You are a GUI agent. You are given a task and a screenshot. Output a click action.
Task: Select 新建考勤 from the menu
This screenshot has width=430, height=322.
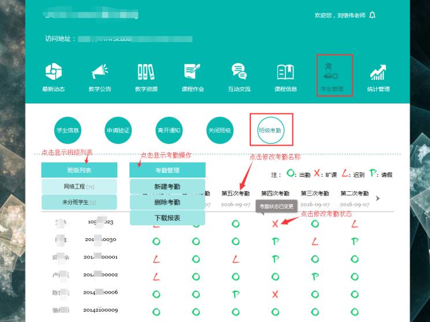pos(167,187)
